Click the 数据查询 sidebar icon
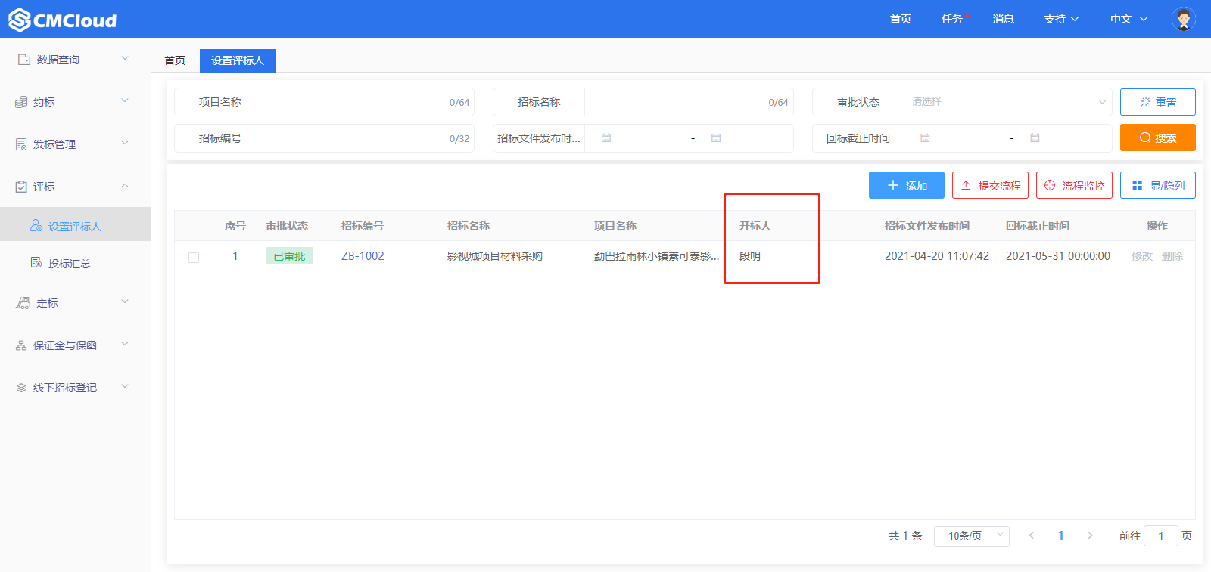Image resolution: width=1211 pixels, height=572 pixels. click(x=24, y=59)
